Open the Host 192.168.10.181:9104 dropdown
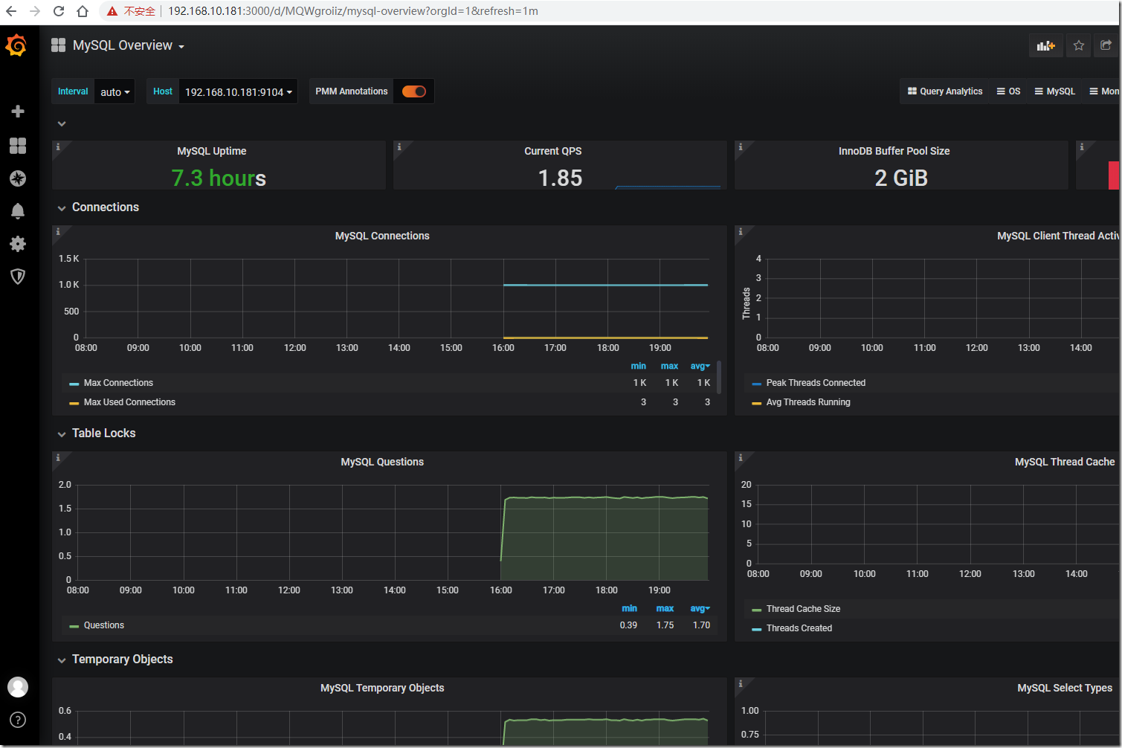 tap(238, 91)
